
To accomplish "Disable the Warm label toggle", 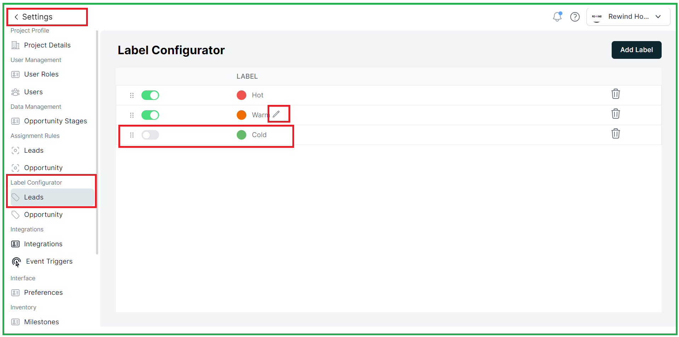I will (150, 115).
